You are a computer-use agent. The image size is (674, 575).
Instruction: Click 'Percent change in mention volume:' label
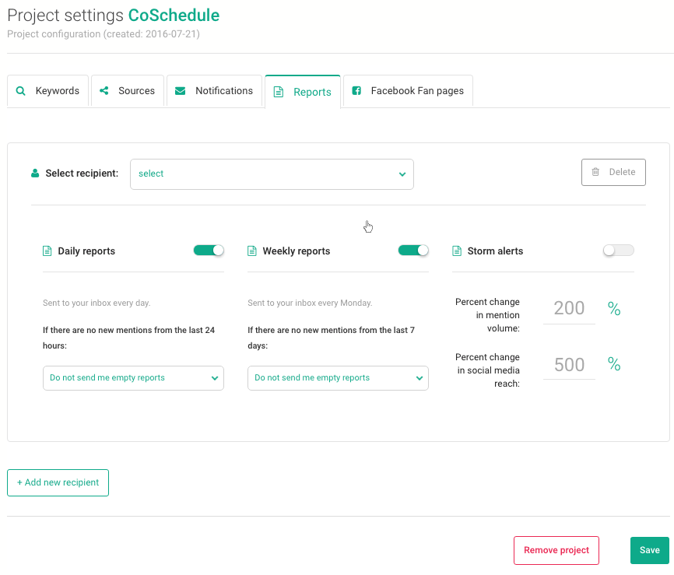pos(487,315)
